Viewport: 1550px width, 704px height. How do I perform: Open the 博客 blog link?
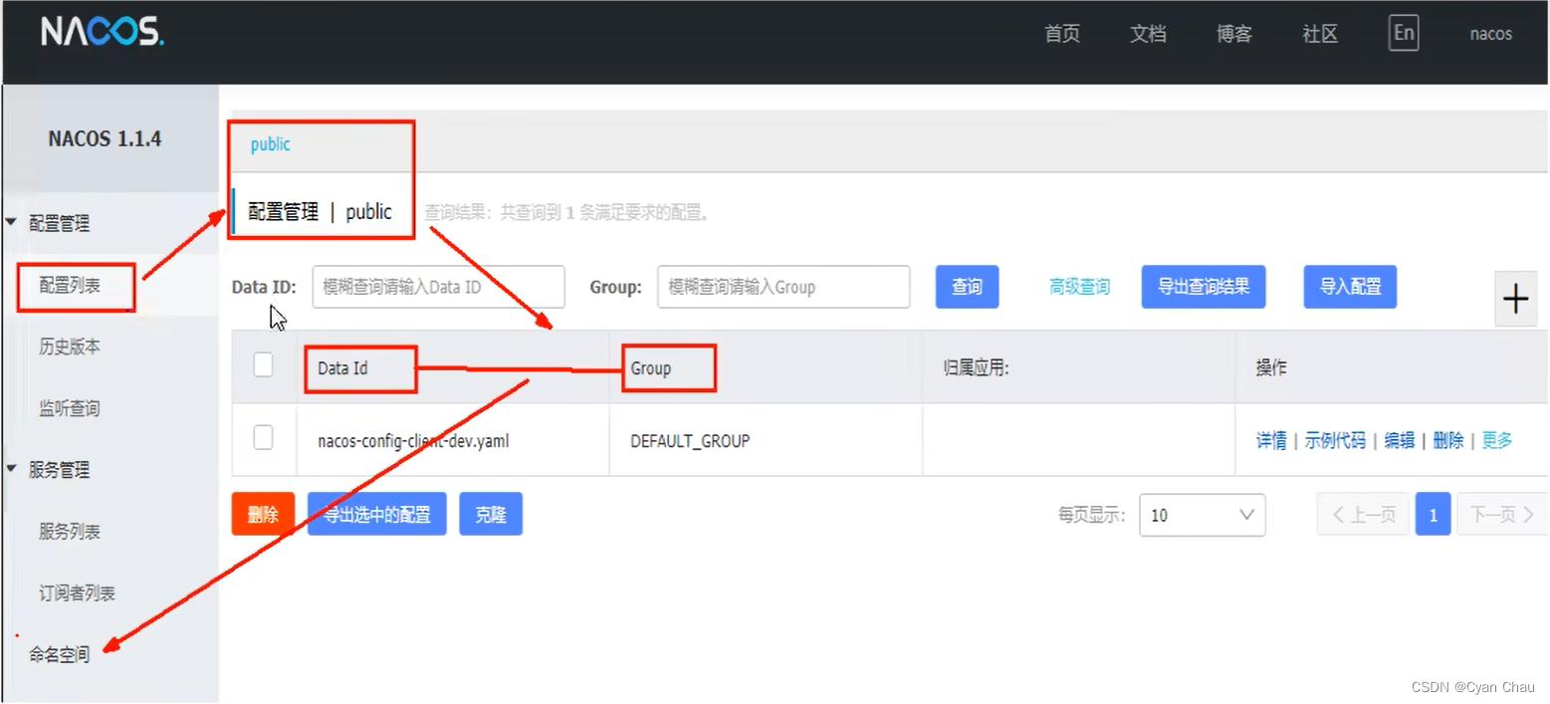1234,34
